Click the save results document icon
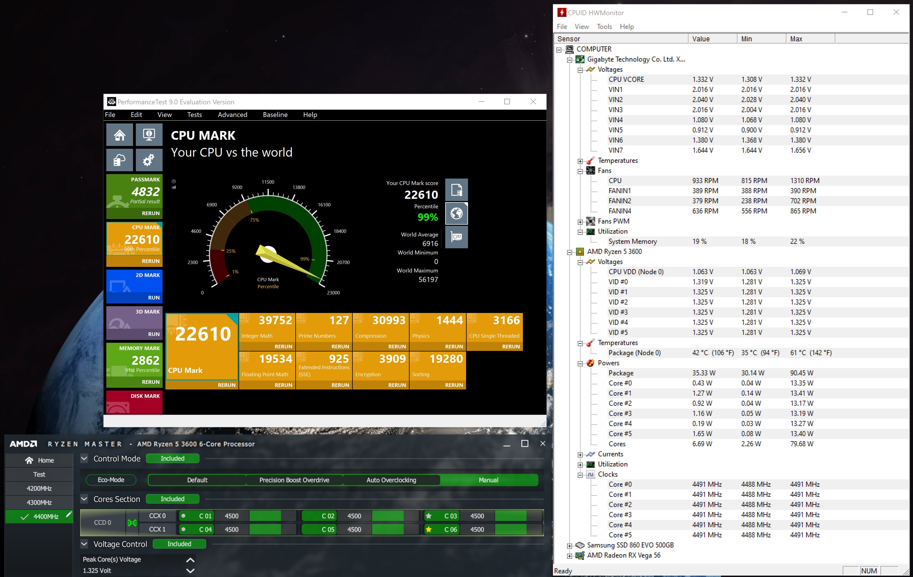This screenshot has height=577, width=913. (457, 190)
